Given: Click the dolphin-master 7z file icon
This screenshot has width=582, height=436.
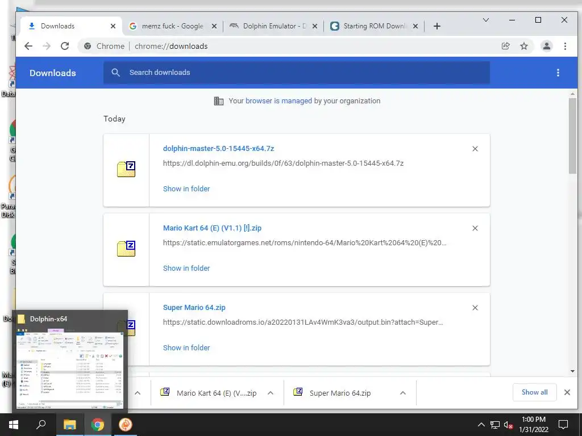Looking at the screenshot, I should coord(126,169).
